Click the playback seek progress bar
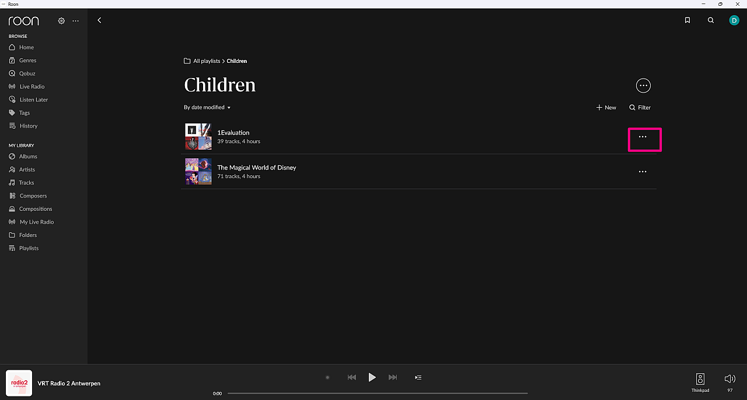This screenshot has width=747, height=400. (377, 393)
